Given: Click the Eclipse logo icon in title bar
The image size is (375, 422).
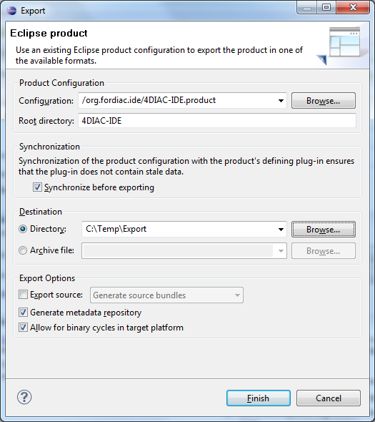Looking at the screenshot, I should tap(11, 11).
